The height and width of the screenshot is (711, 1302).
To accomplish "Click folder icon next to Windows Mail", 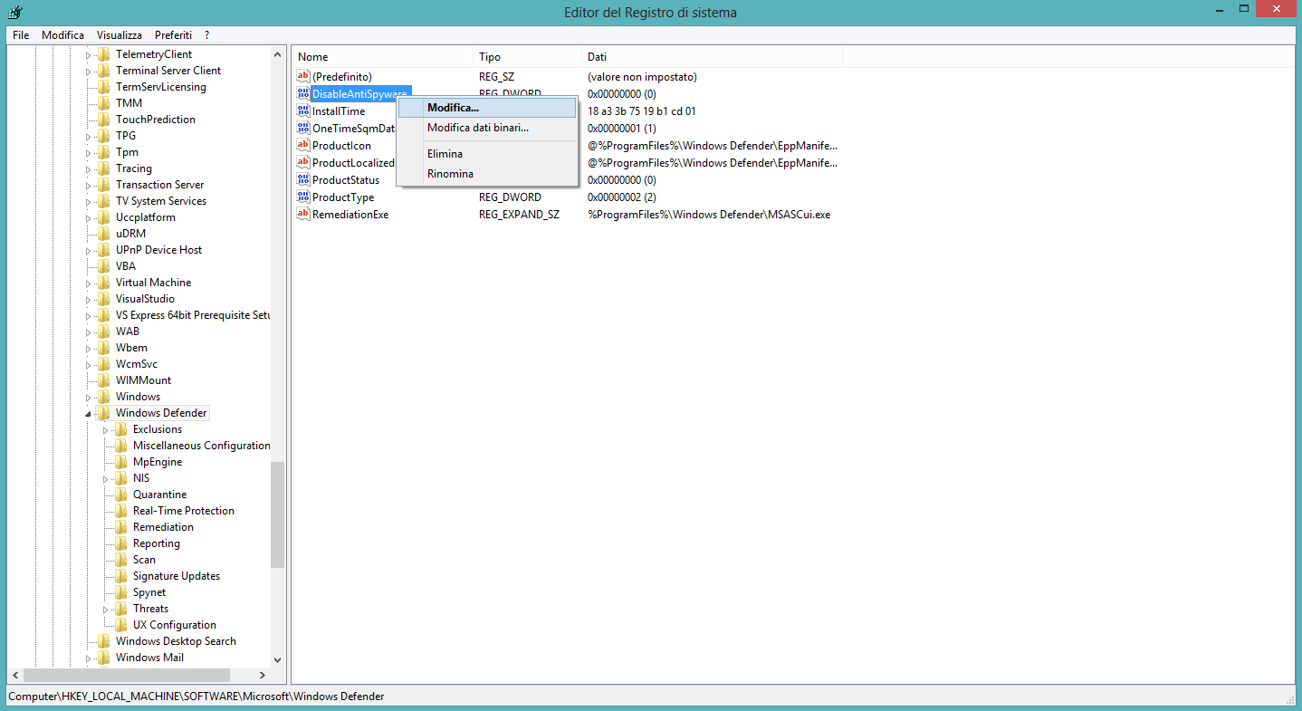I will 104,658.
